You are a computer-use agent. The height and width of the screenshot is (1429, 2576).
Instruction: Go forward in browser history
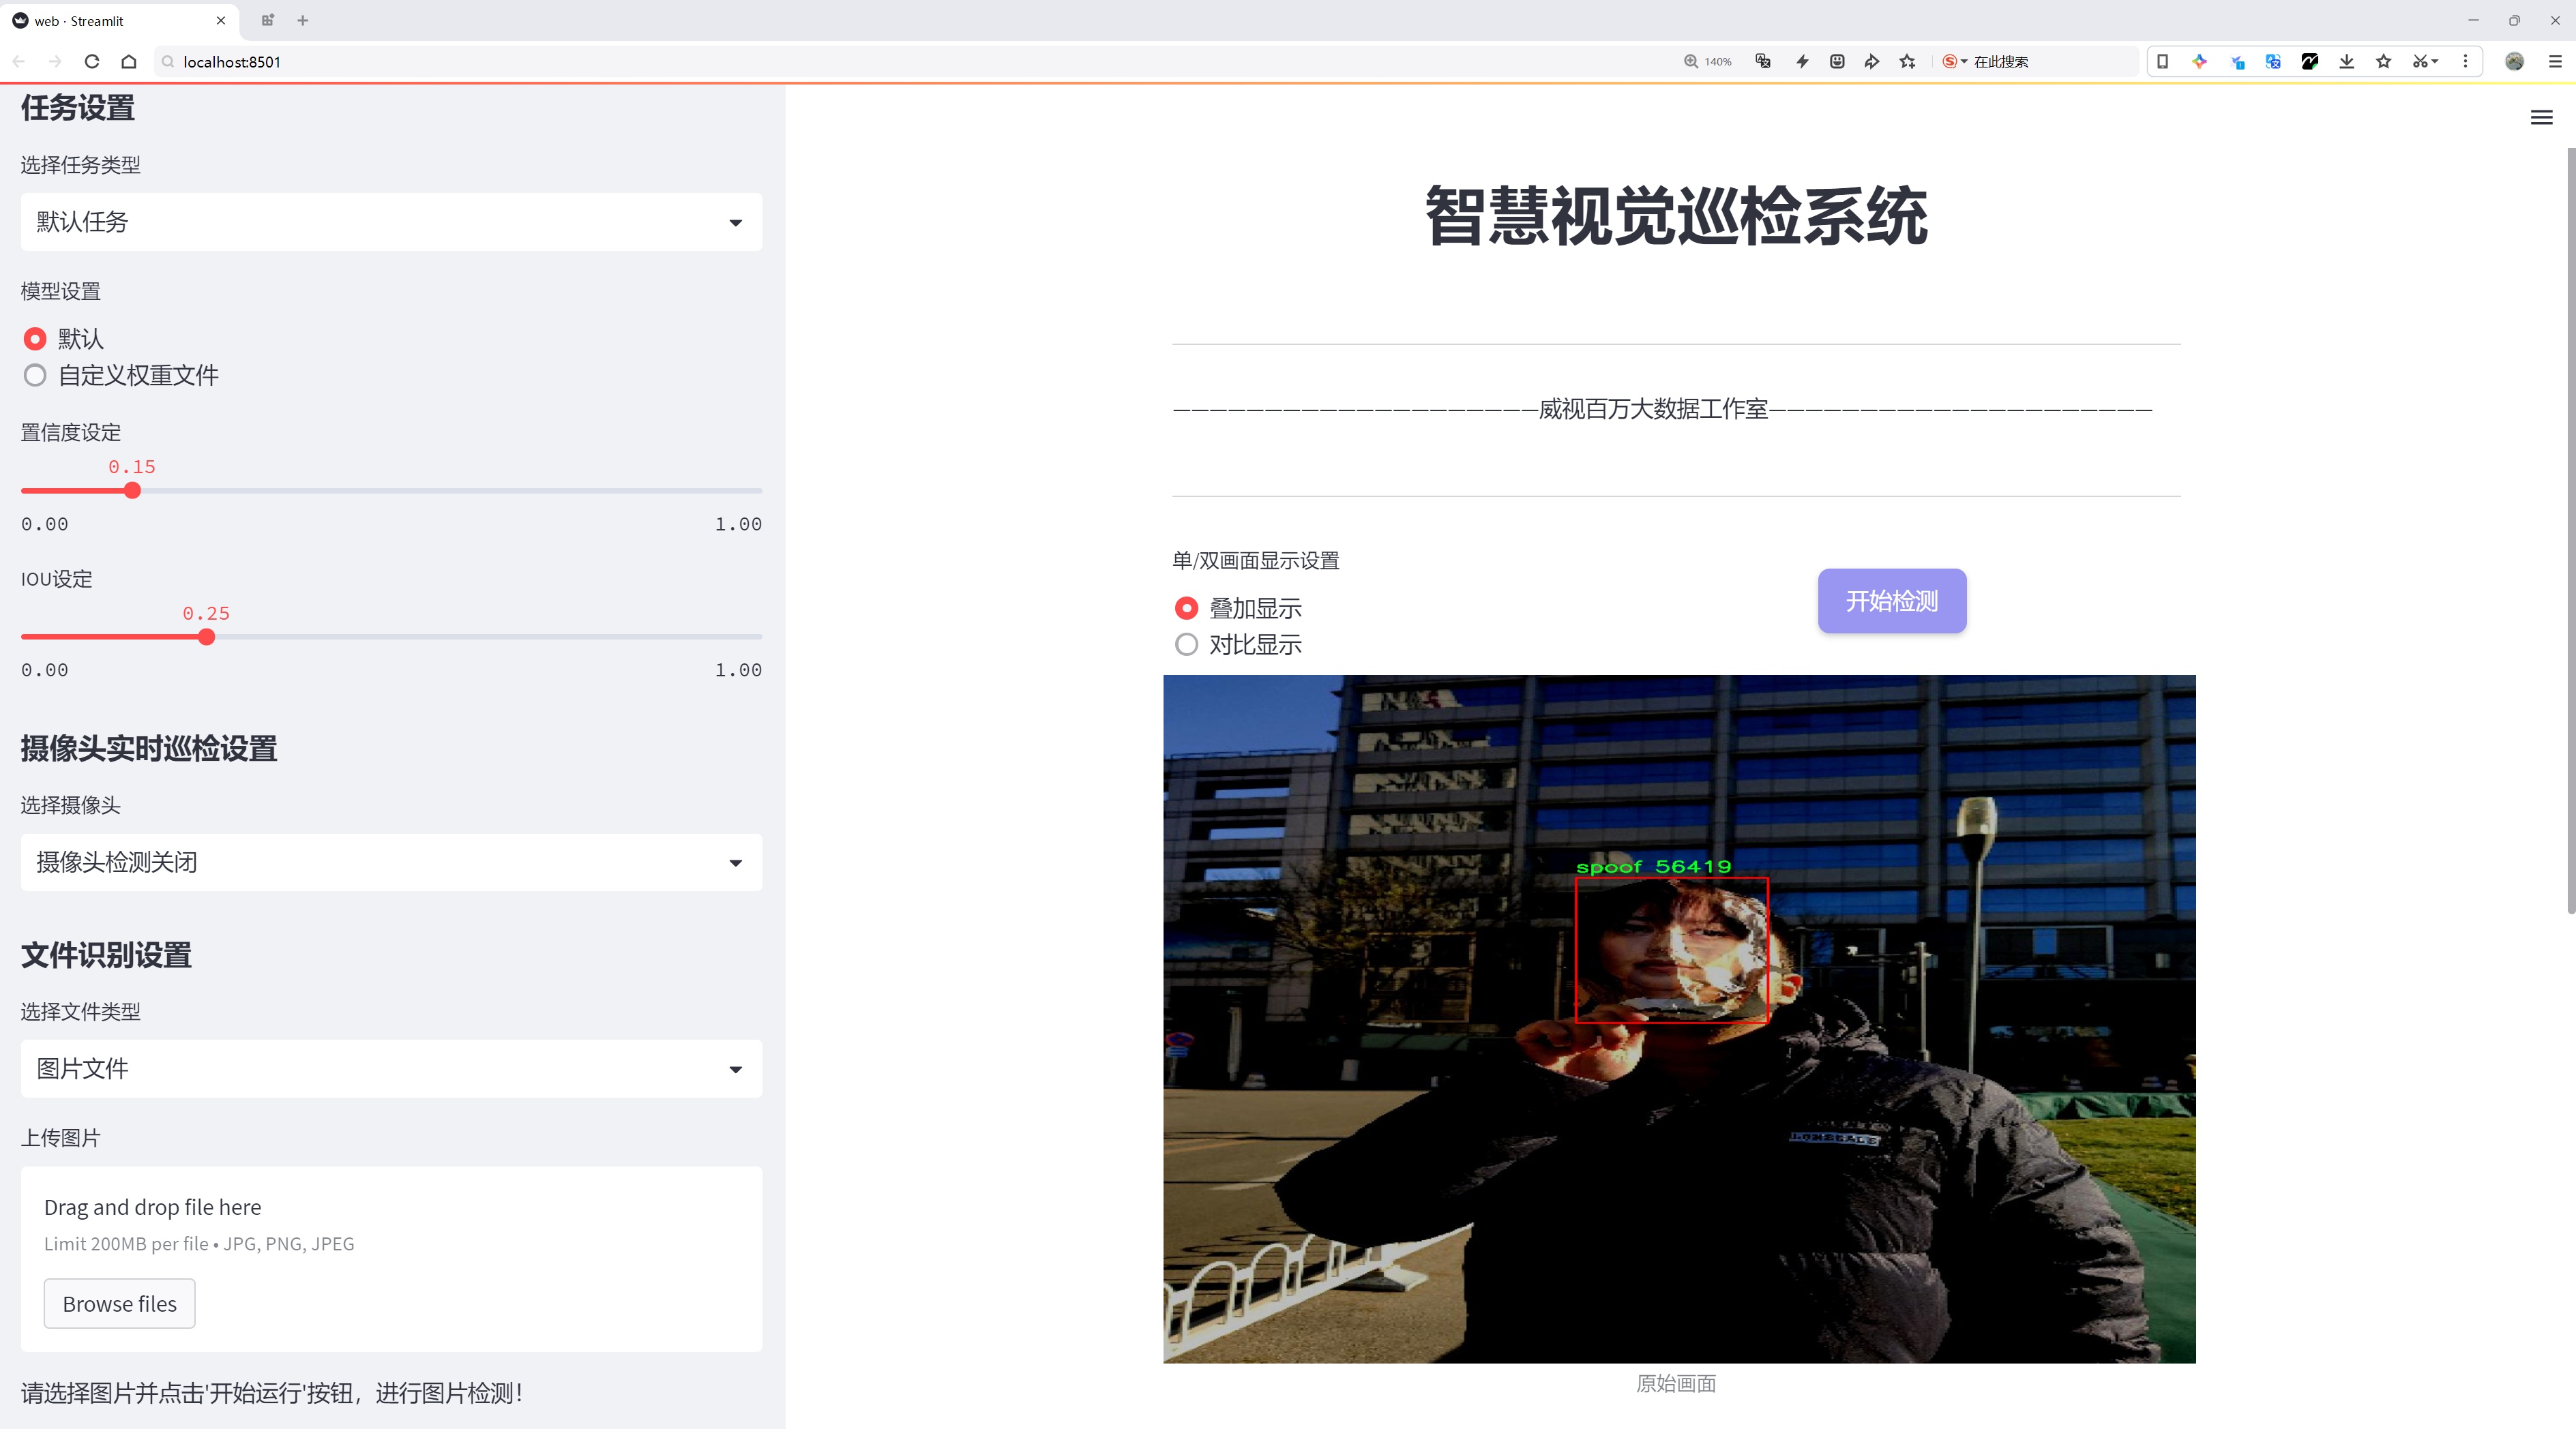point(55,61)
